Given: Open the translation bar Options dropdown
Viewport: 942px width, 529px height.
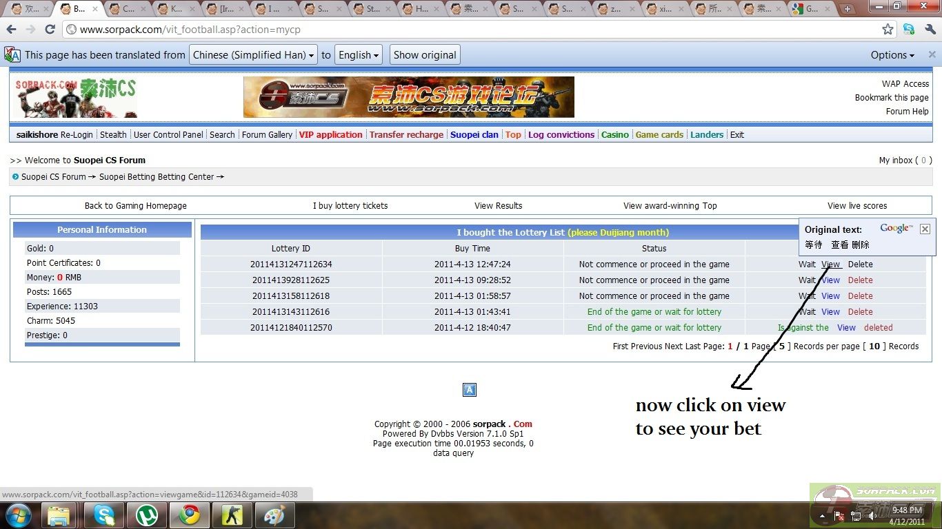Looking at the screenshot, I should pyautogui.click(x=892, y=55).
